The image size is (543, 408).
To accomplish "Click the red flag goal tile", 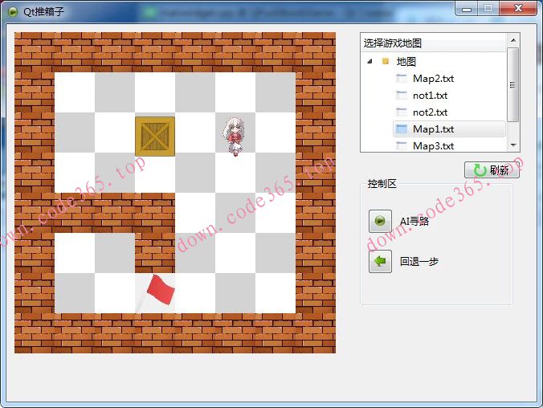I will [156, 293].
